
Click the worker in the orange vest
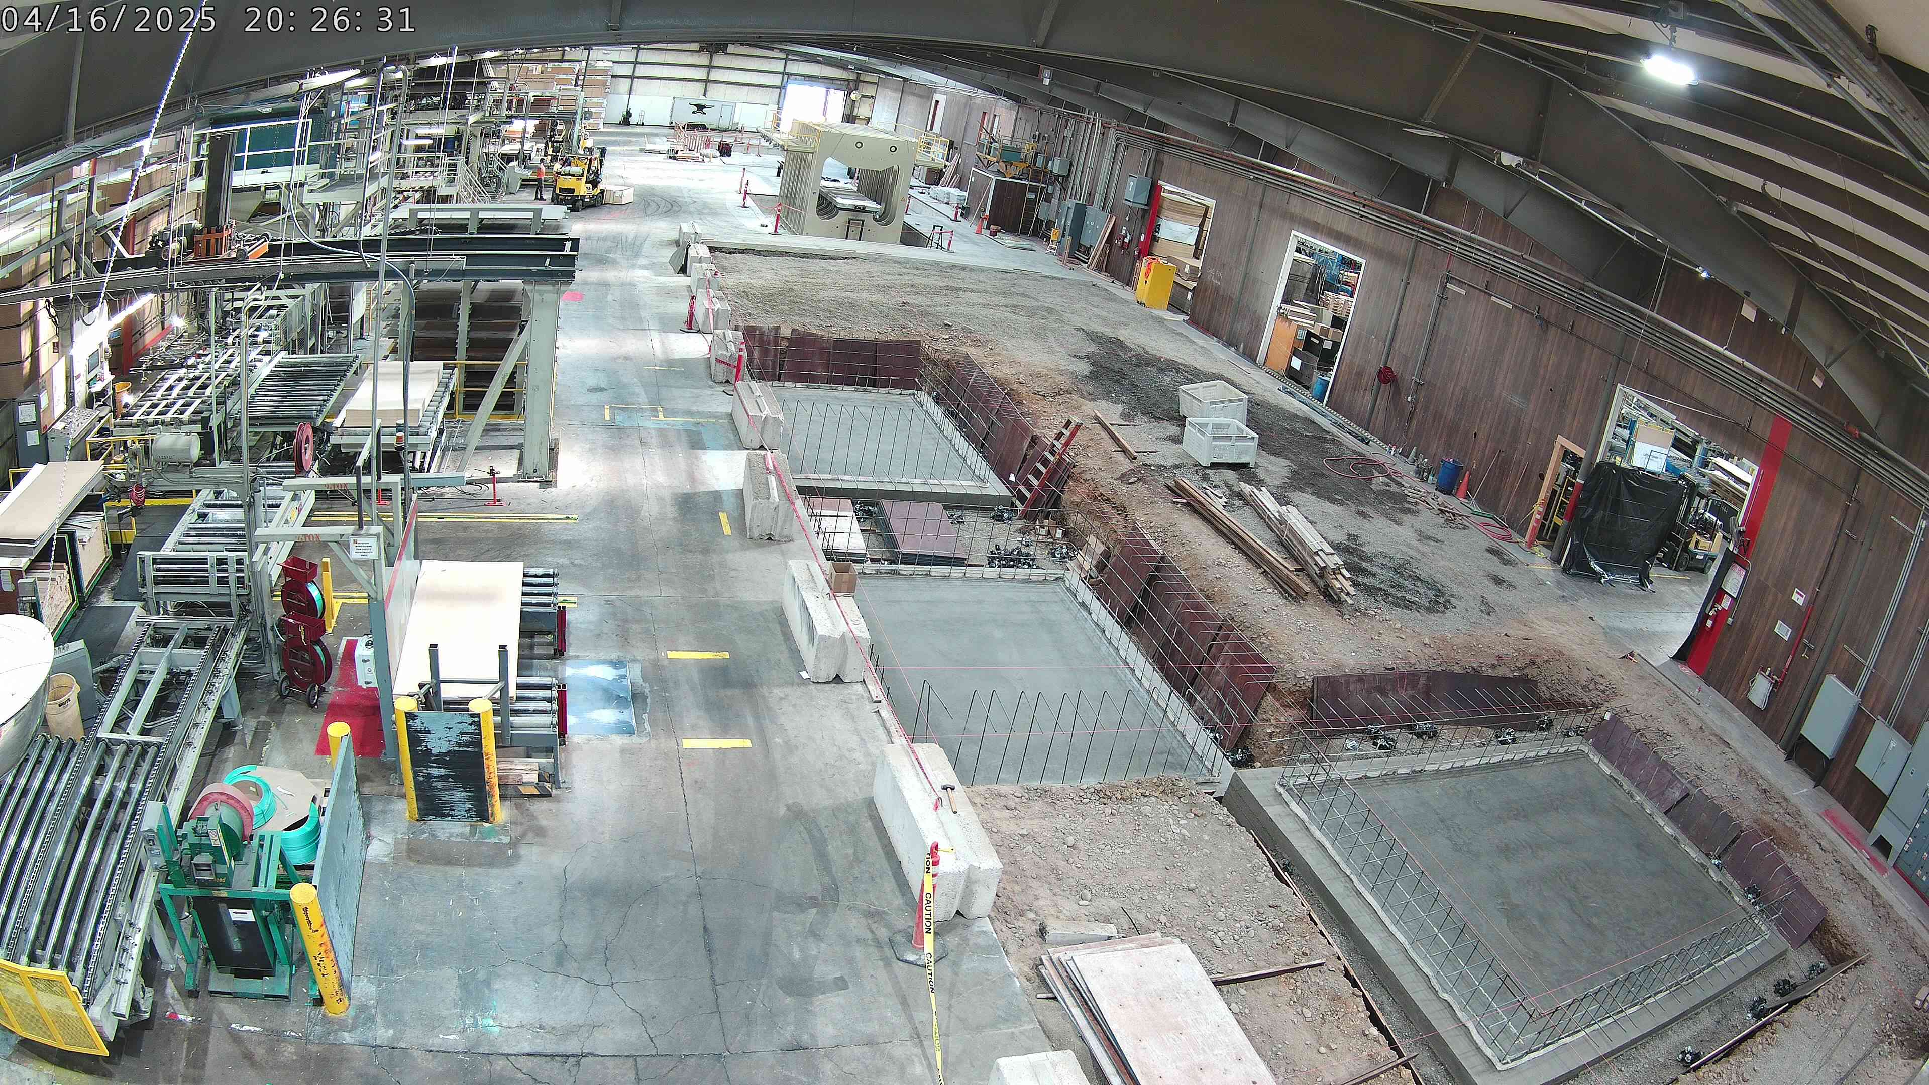coord(539,178)
